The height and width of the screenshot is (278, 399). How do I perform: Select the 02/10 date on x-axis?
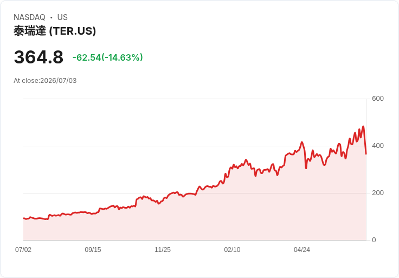point(232,250)
